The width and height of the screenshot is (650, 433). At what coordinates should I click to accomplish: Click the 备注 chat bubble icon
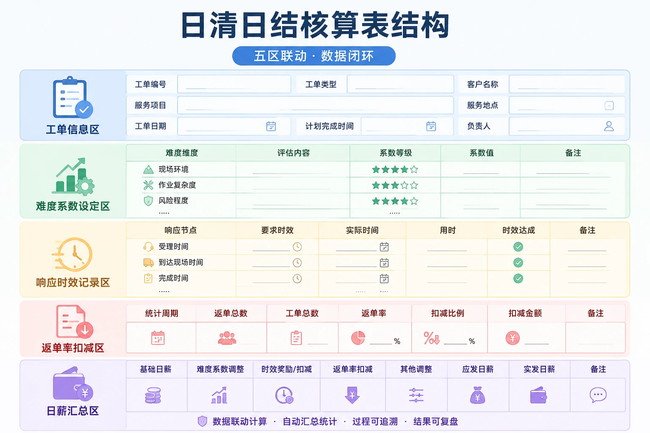[x=598, y=395]
